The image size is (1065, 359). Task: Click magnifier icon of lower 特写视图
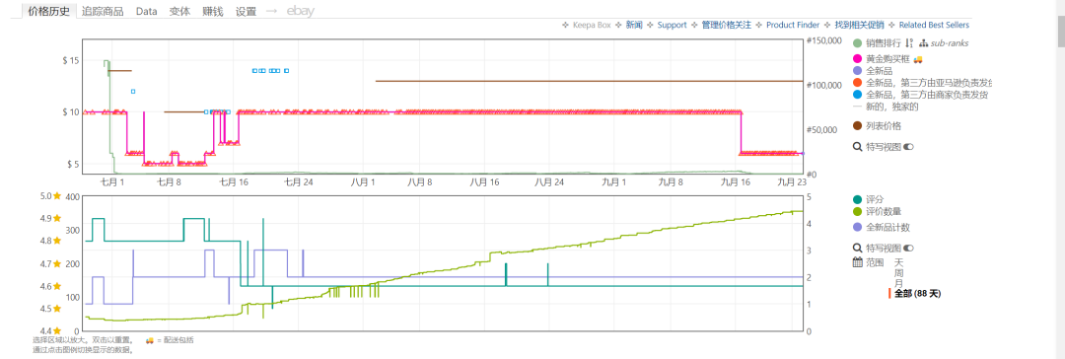(857, 248)
